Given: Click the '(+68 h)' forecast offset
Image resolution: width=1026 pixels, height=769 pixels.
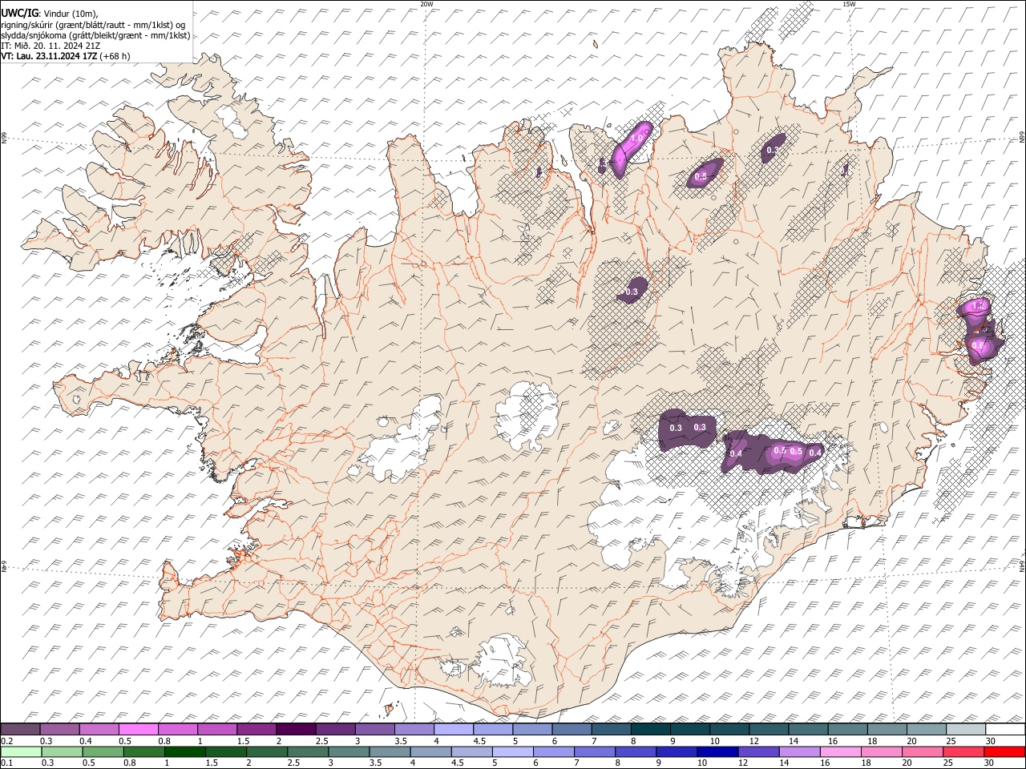Looking at the screenshot, I should coord(115,56).
